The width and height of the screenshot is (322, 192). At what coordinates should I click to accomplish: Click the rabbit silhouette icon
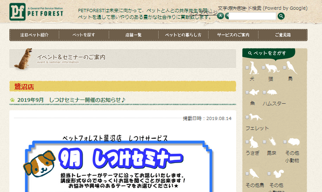click(x=254, y=142)
